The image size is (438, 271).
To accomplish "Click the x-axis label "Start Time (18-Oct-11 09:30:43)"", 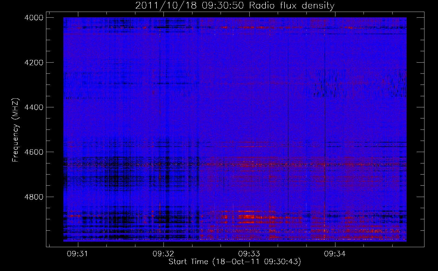I will click(235, 262).
